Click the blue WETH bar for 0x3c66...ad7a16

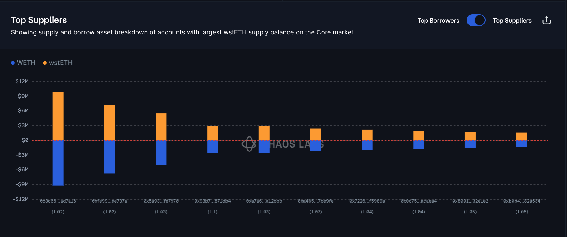58,163
